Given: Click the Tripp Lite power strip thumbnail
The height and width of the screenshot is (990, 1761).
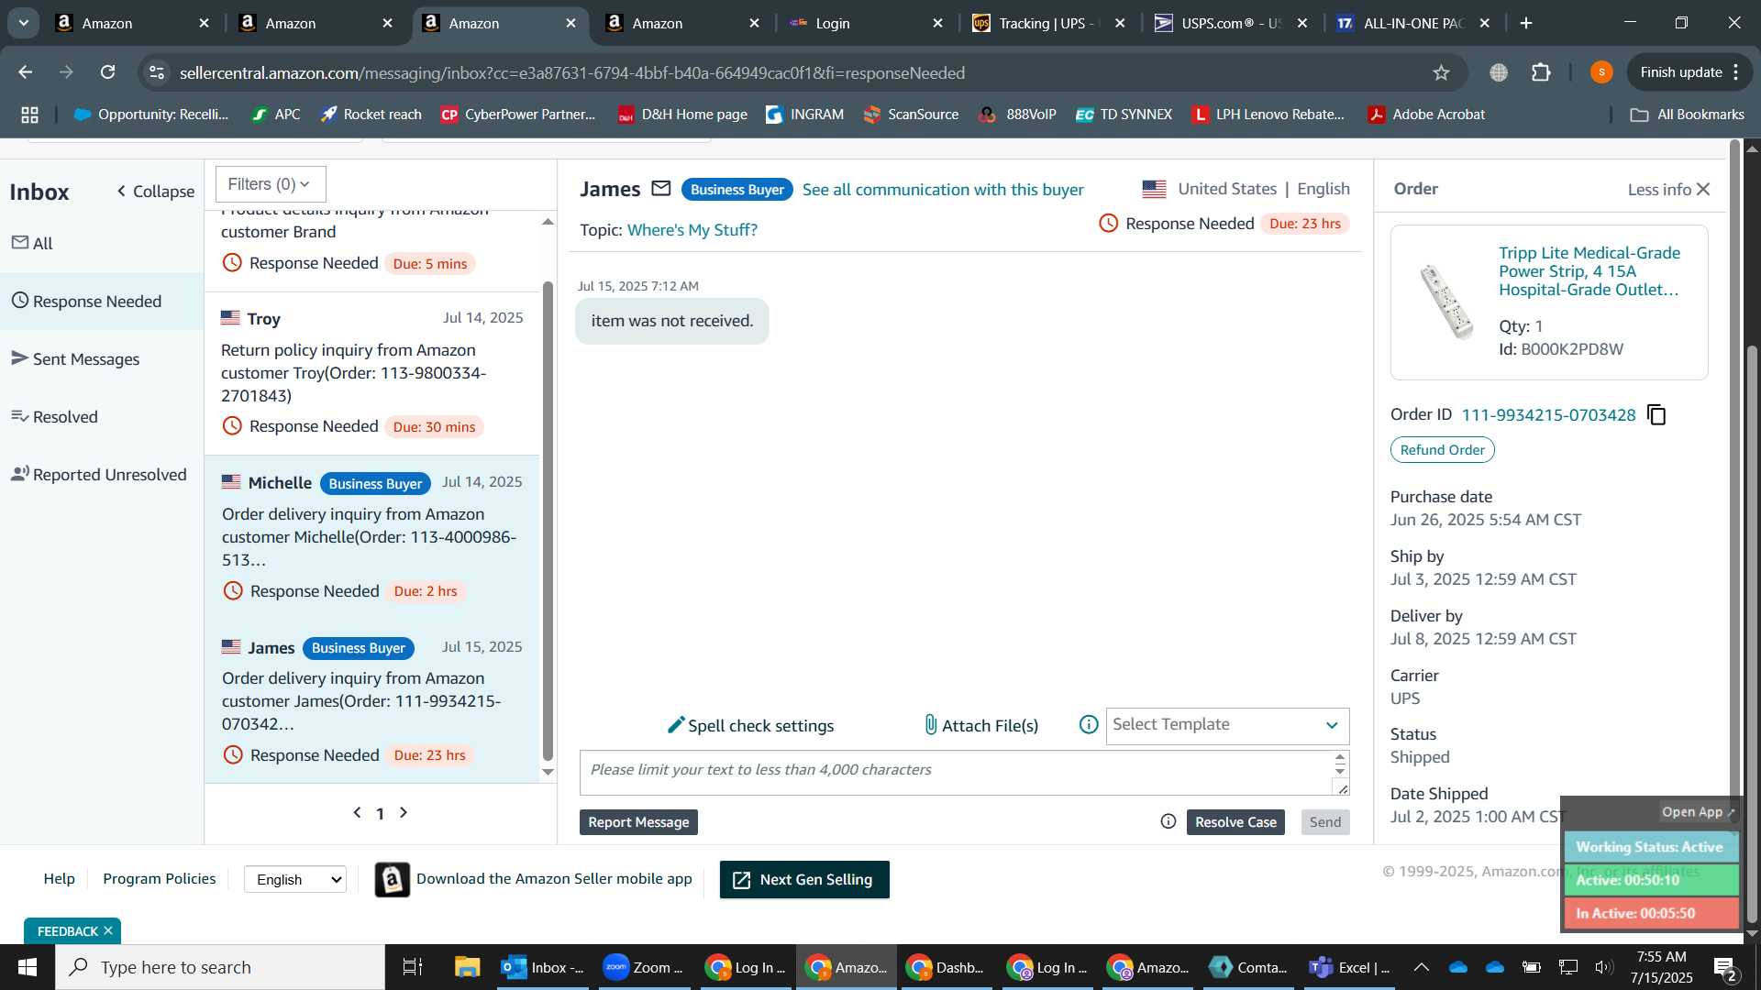Looking at the screenshot, I should [x=1445, y=301].
